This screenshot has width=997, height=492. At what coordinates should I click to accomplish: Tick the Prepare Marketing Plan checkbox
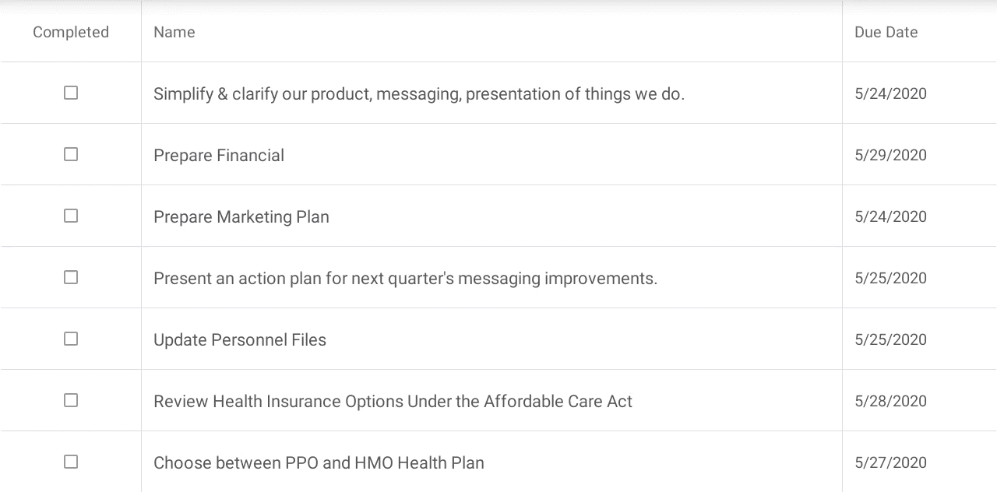click(x=71, y=216)
